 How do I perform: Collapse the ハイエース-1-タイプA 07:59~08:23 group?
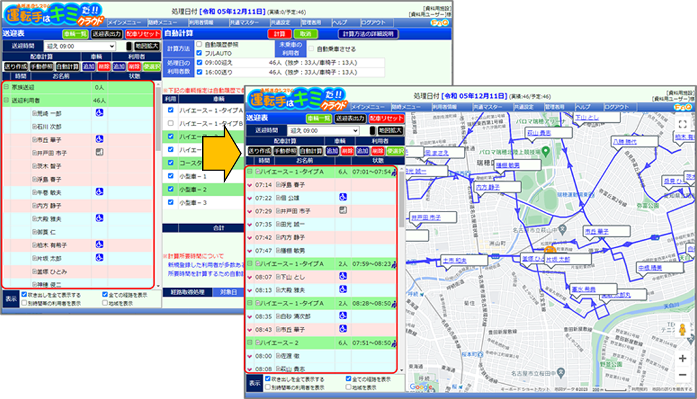(250, 263)
